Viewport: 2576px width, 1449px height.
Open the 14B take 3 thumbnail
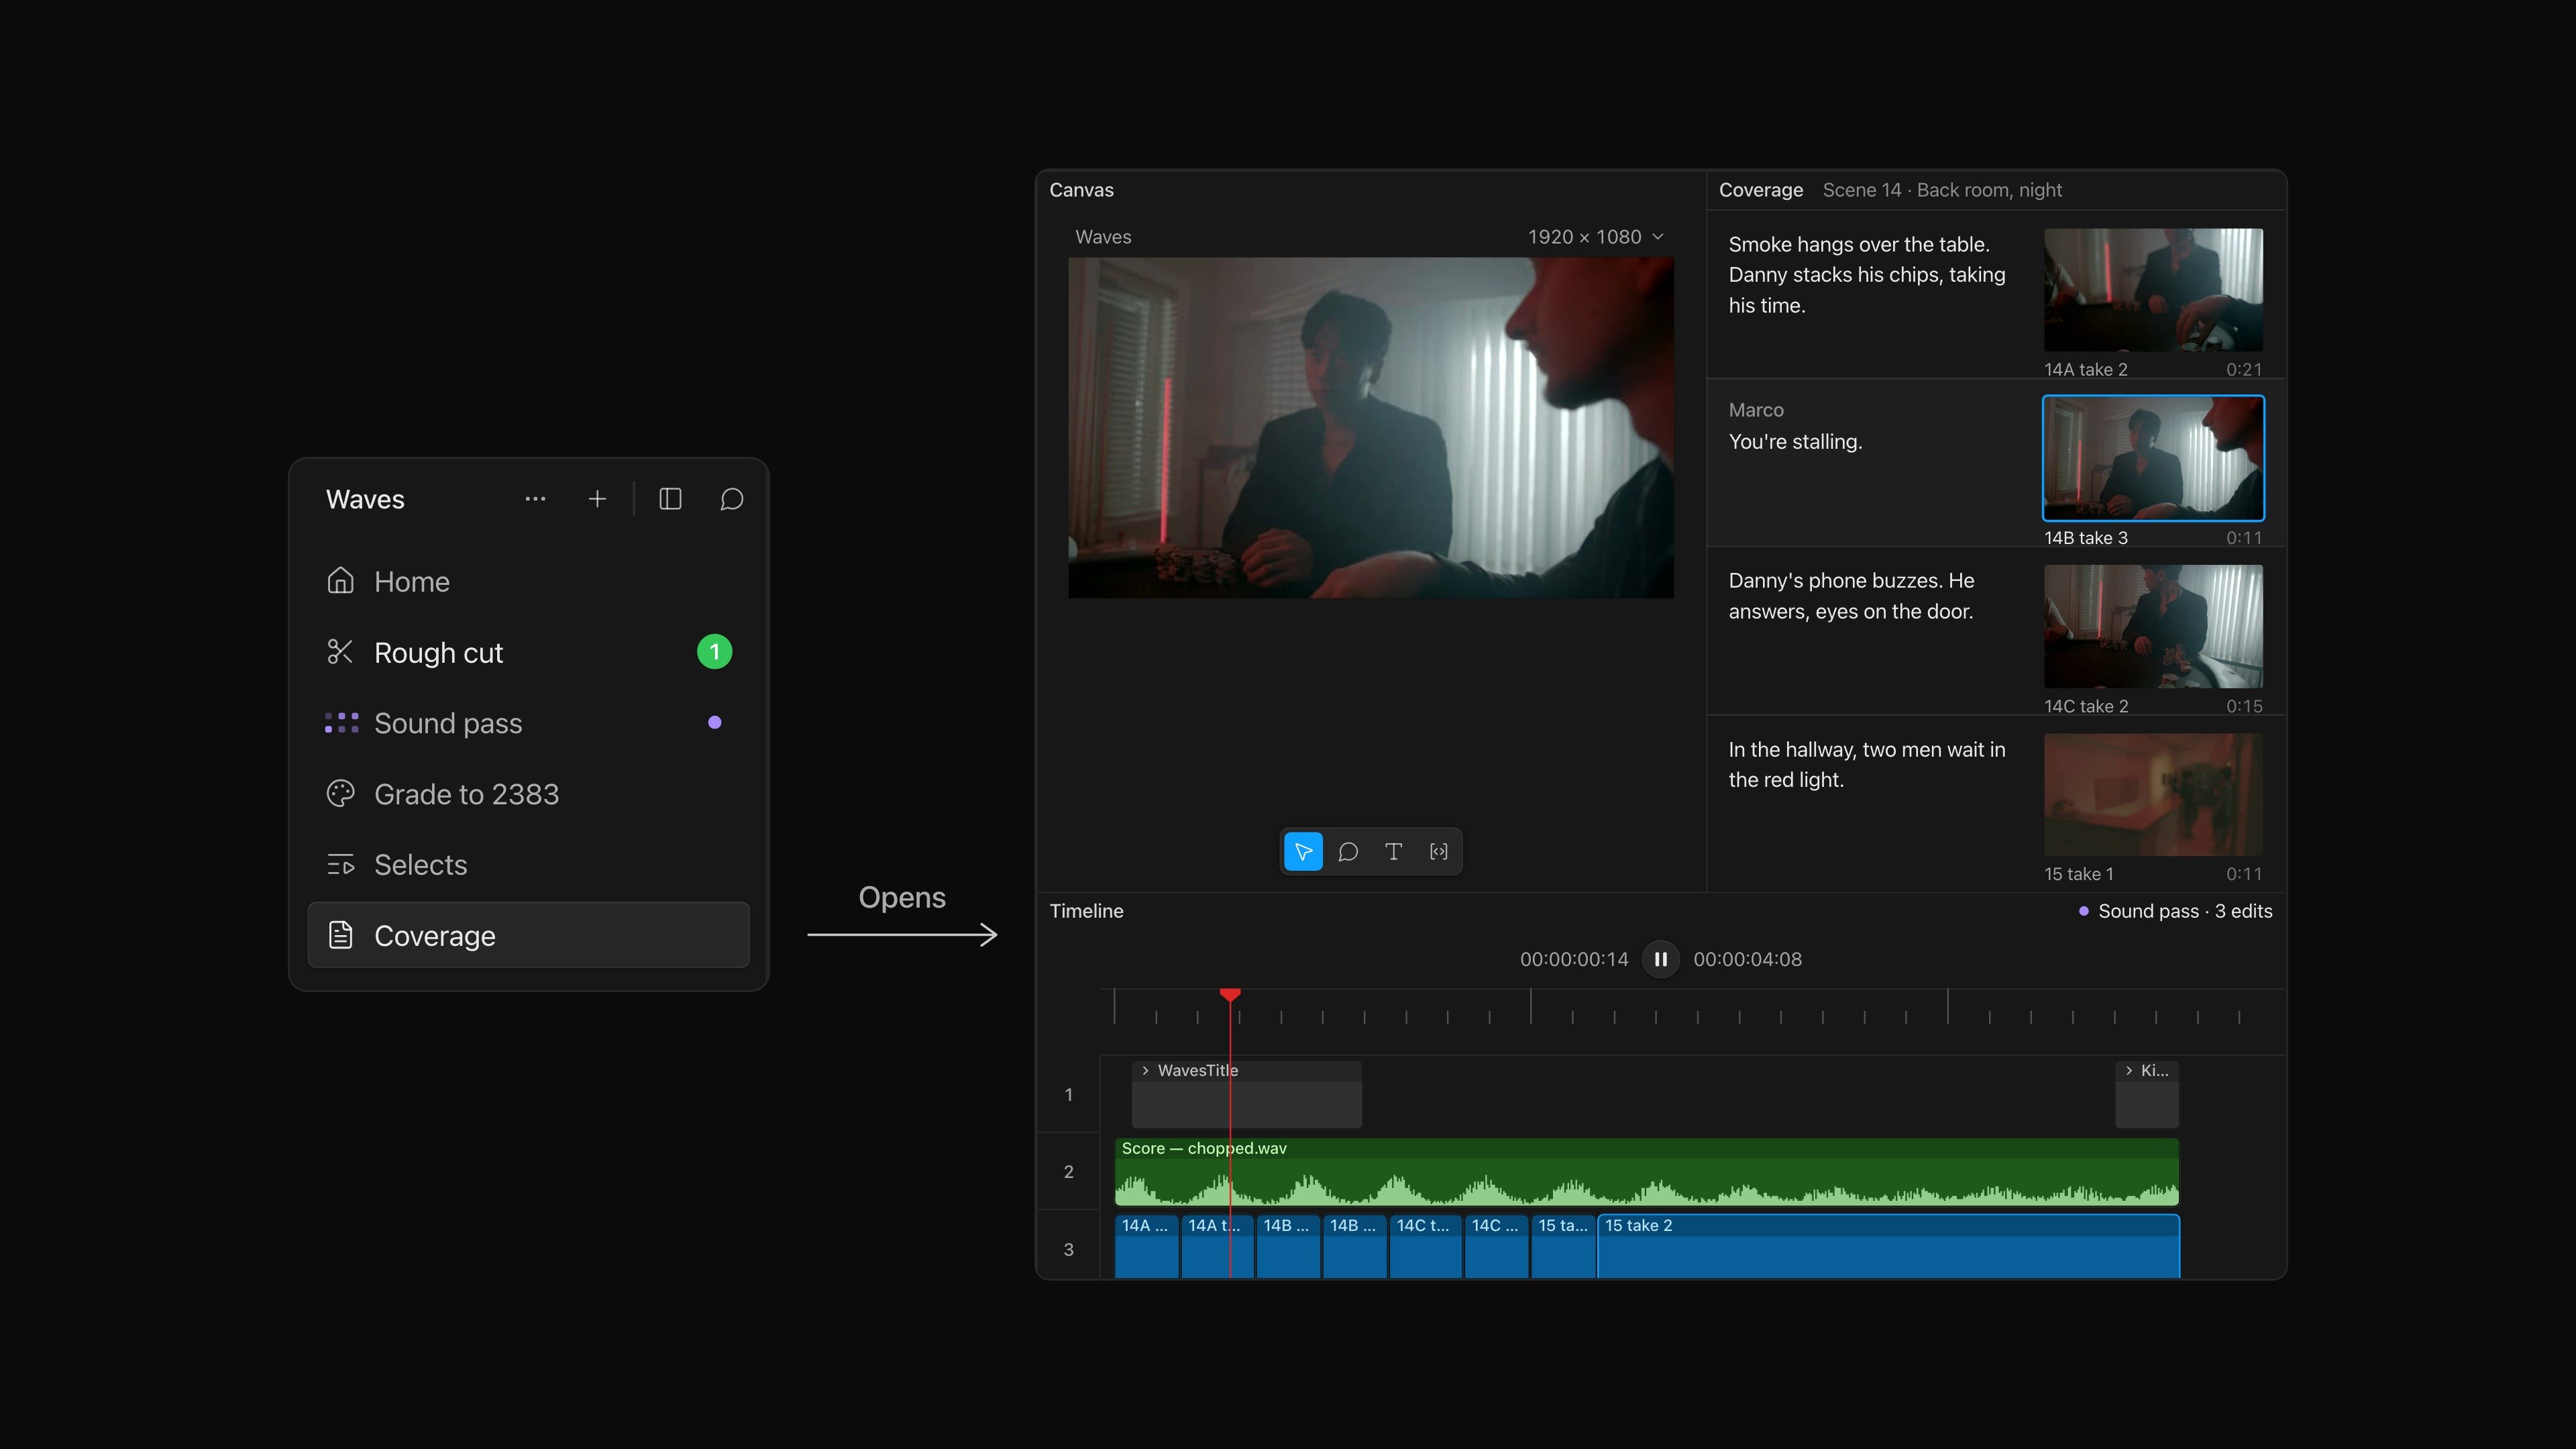tap(2153, 458)
